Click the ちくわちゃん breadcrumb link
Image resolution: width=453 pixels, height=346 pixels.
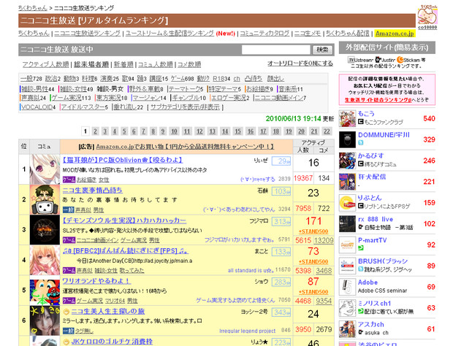click(33, 8)
